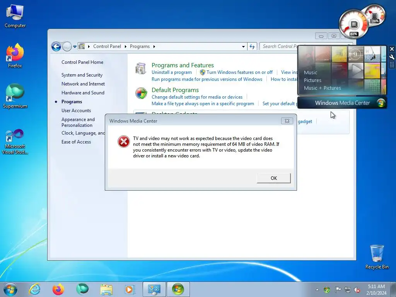The width and height of the screenshot is (396, 297).
Task: Click OK in the Windows Media Center dialog
Action: 273,178
